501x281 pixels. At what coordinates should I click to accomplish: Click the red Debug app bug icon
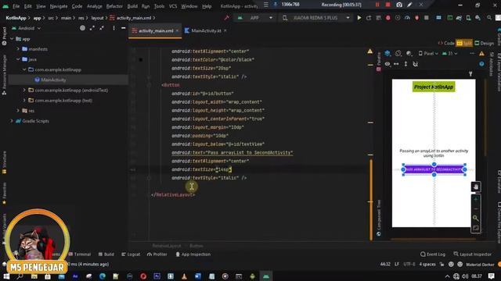click(x=388, y=18)
